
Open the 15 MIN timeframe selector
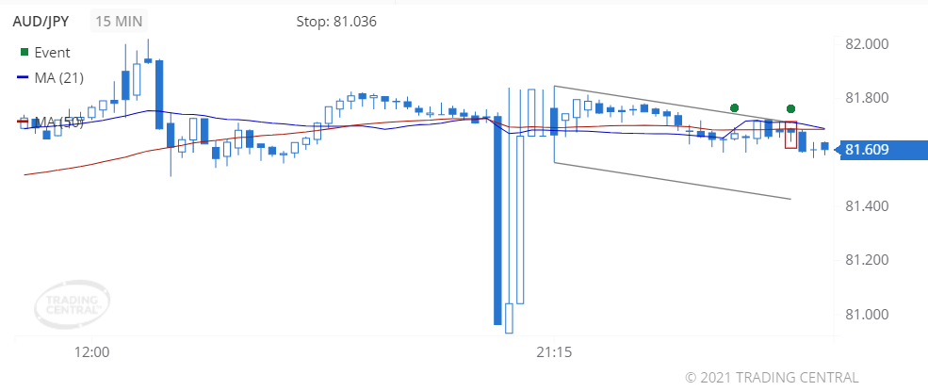pos(119,22)
